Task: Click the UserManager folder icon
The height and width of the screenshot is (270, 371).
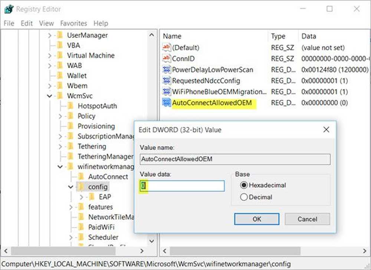Action: (60, 35)
